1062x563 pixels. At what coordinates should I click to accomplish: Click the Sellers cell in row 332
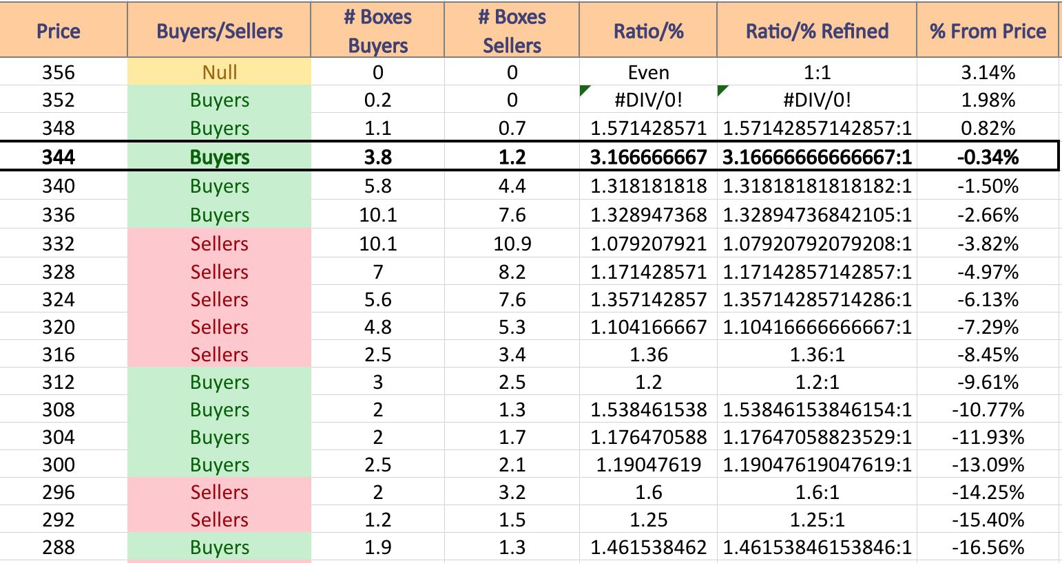click(219, 244)
